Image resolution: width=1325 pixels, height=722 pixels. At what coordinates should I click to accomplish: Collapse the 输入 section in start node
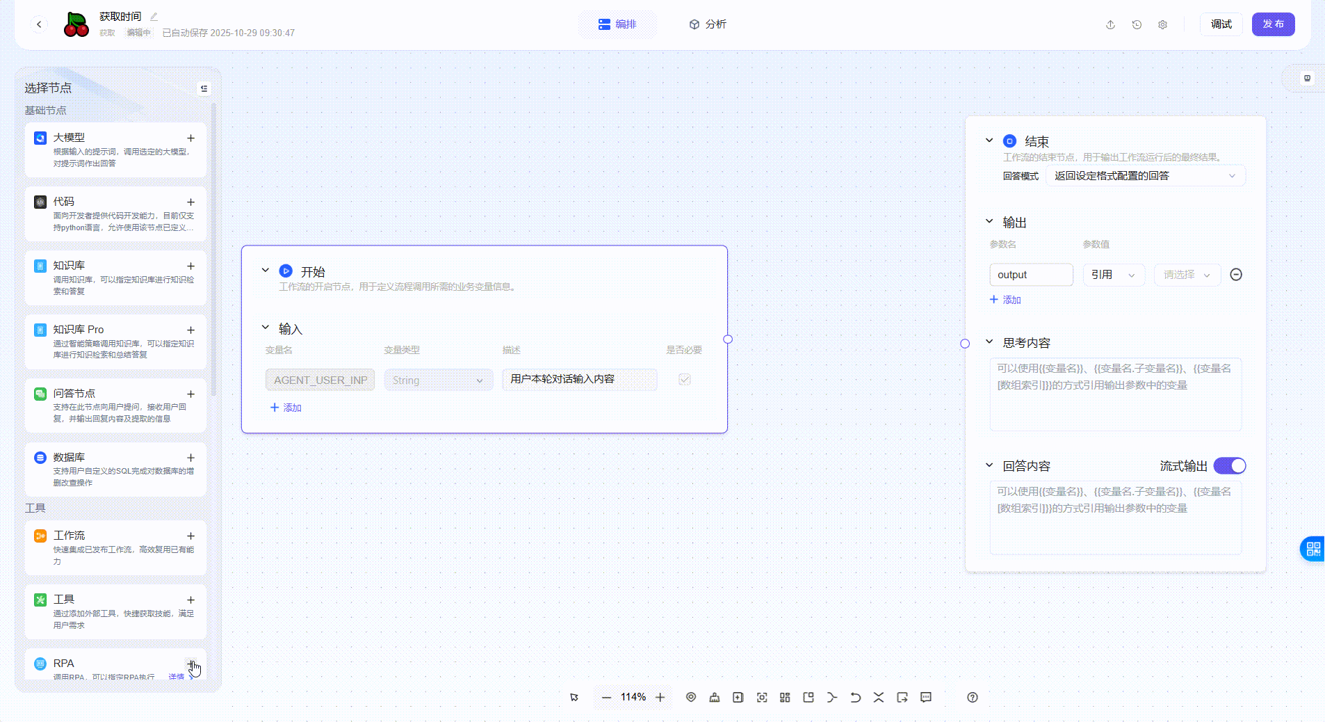tap(265, 328)
